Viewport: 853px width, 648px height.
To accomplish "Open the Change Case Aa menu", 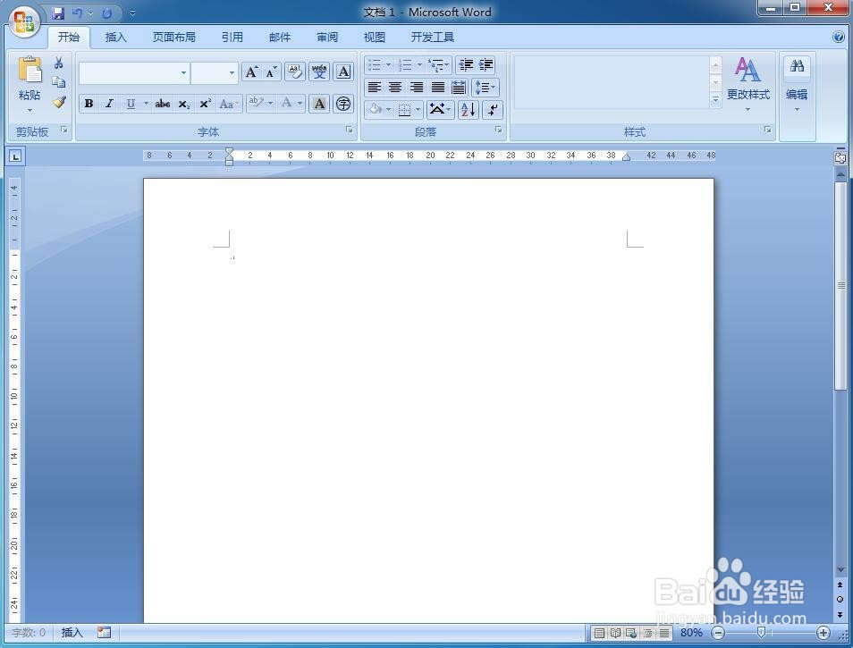I will (x=227, y=104).
